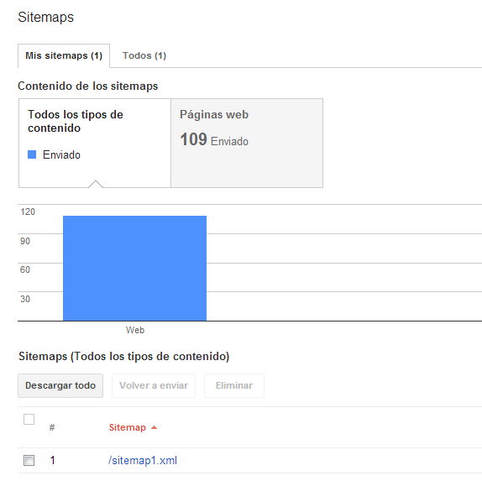Click the Descargar todo button
This screenshot has height=481, width=482.
click(x=60, y=385)
